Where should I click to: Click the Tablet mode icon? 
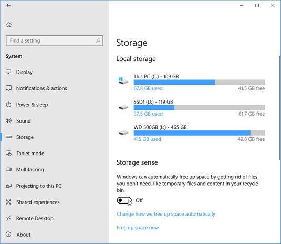(x=8, y=153)
